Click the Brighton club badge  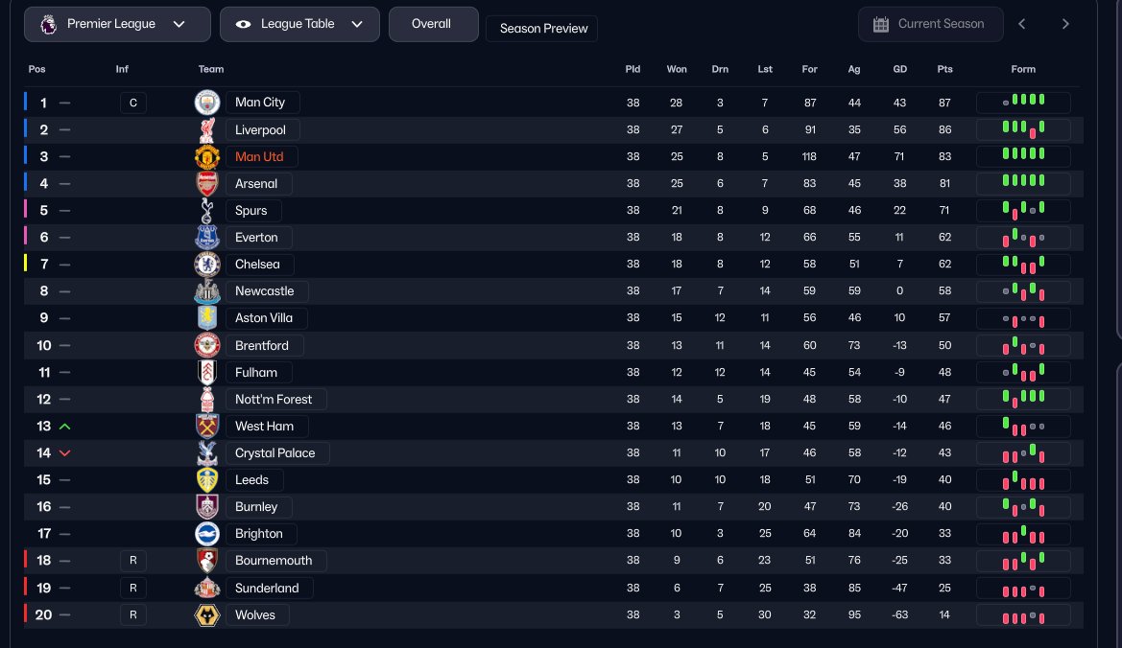[x=207, y=534]
